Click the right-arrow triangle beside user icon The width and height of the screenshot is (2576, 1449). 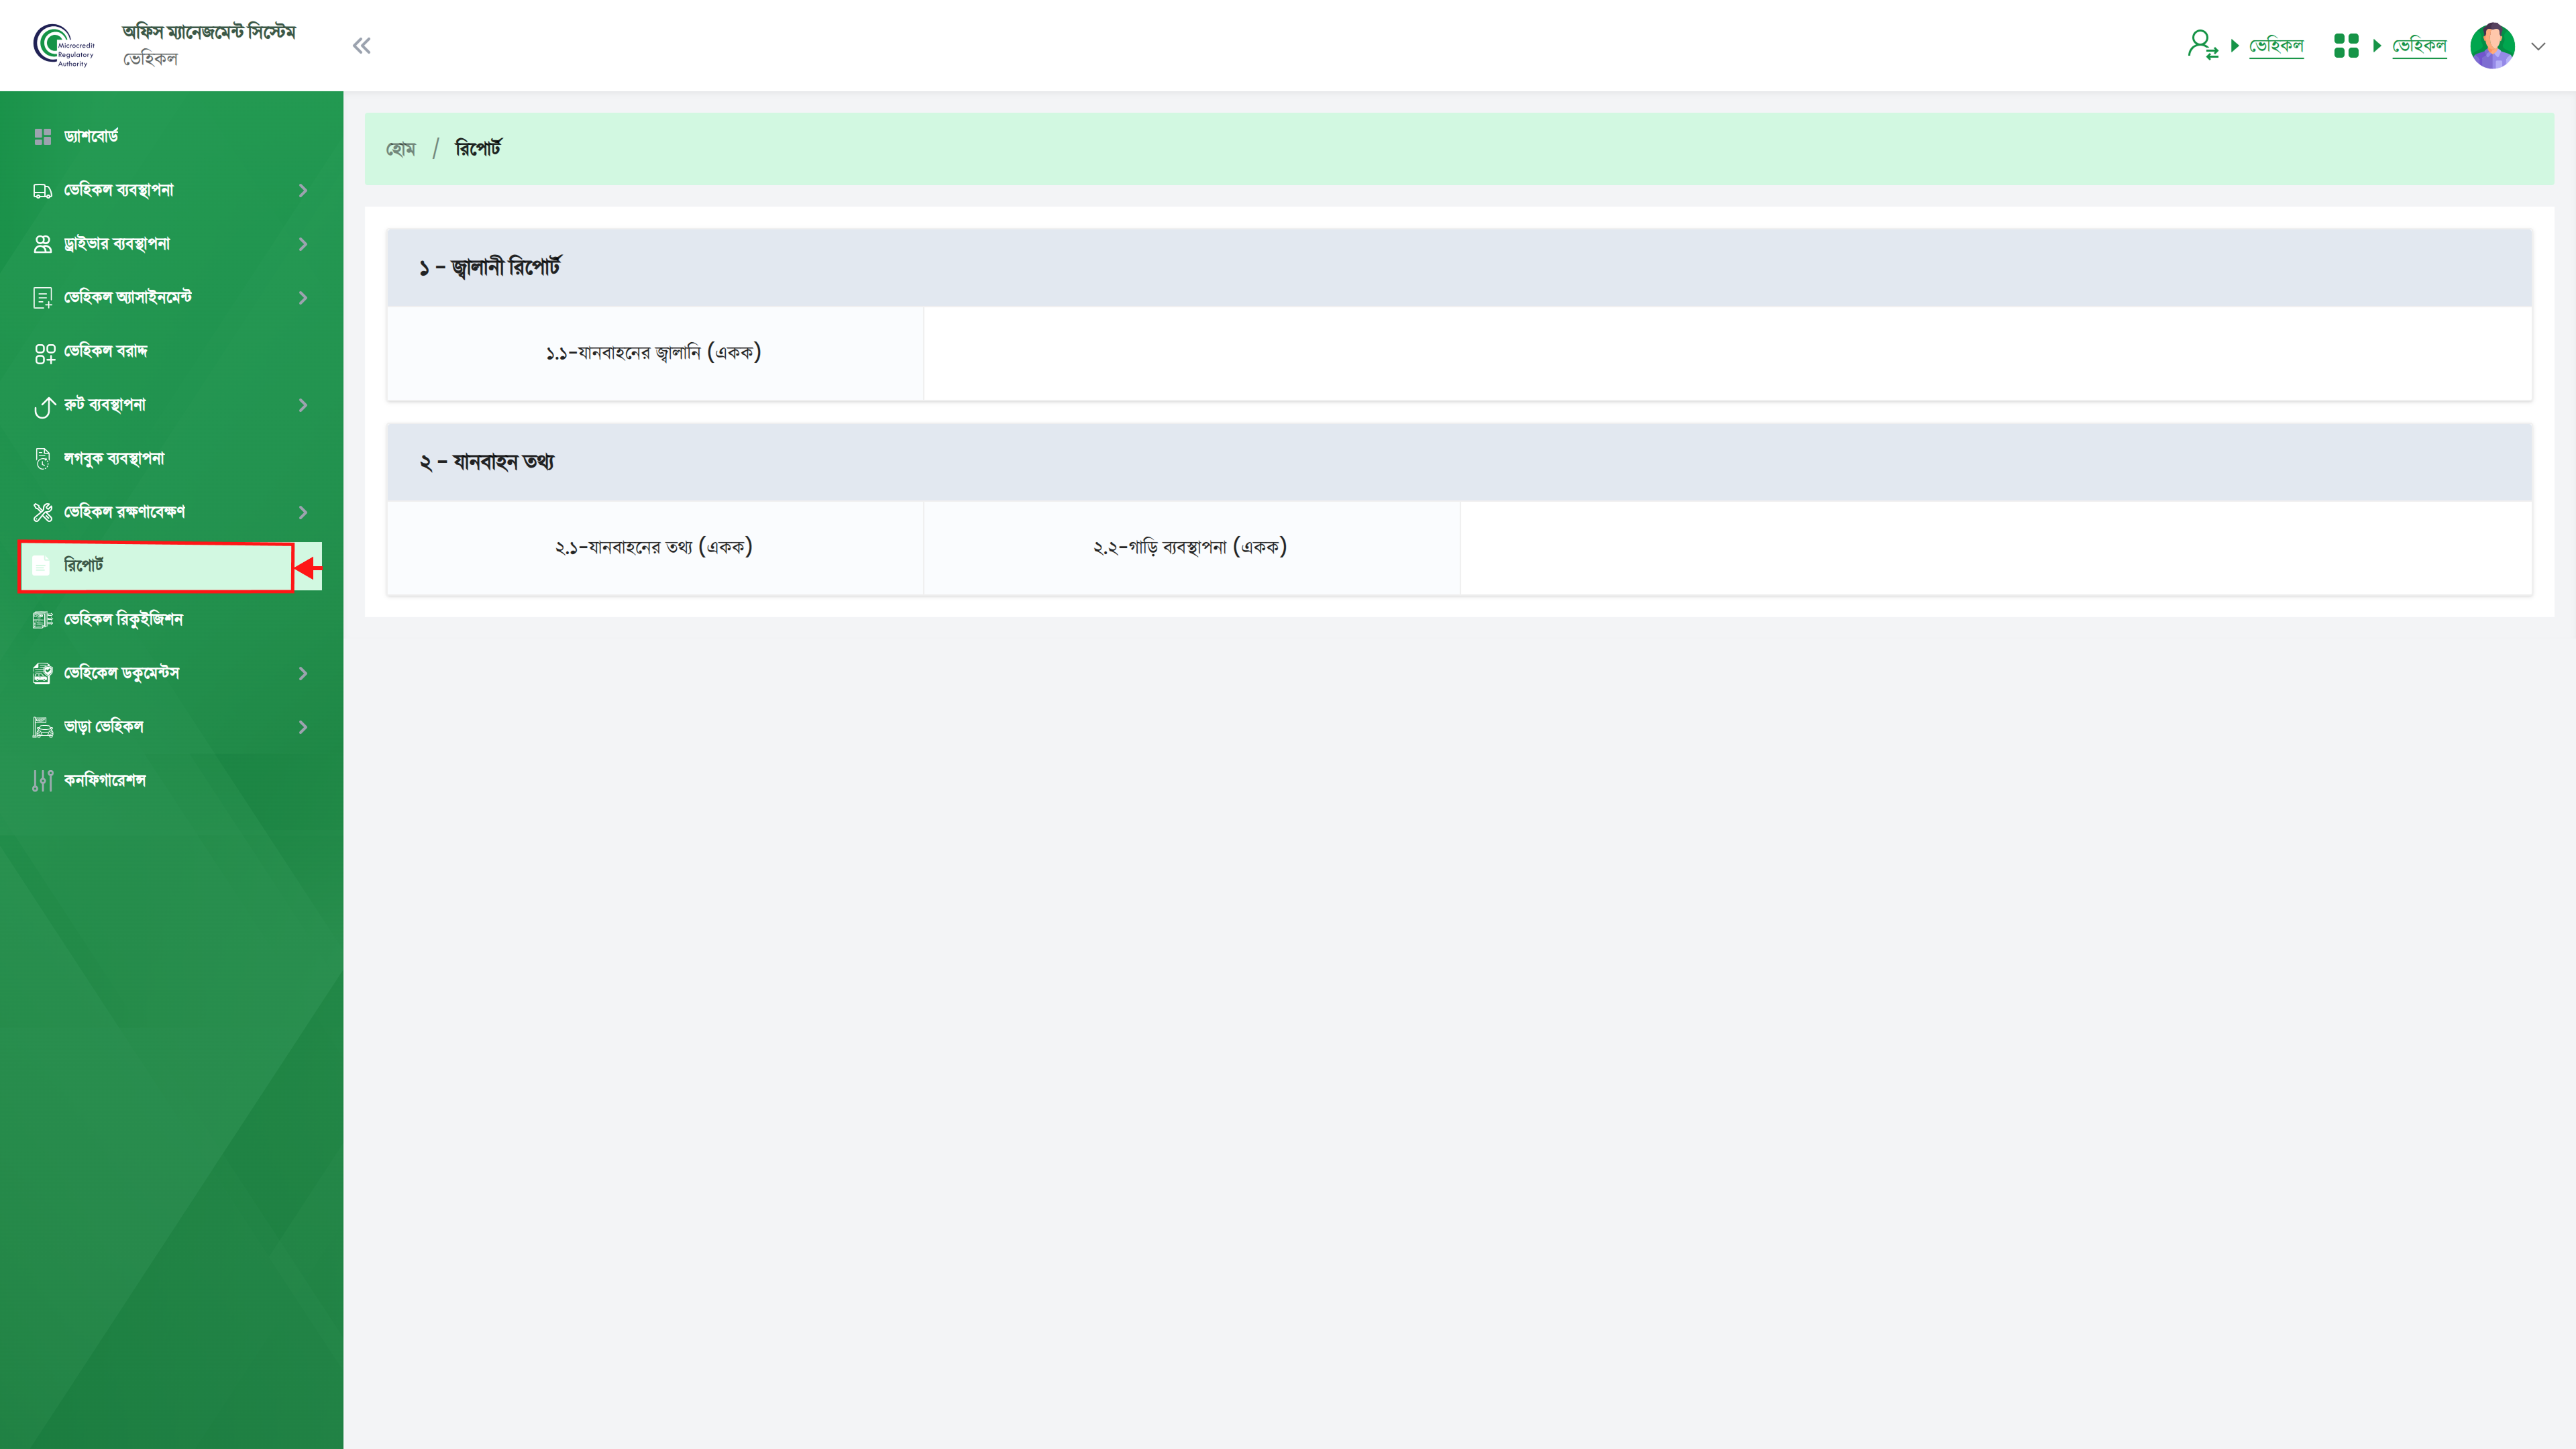pos(2234,45)
